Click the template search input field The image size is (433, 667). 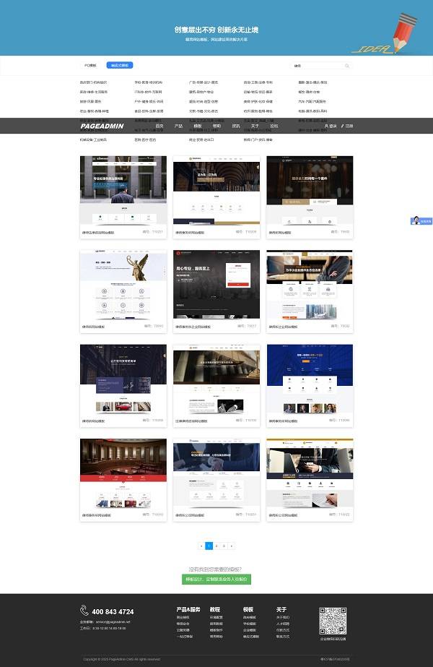(318, 66)
